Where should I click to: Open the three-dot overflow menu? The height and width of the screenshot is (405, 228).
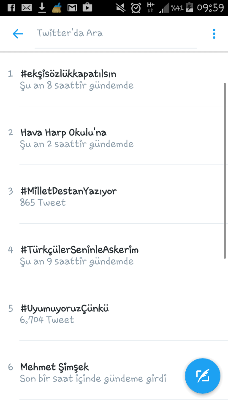click(214, 34)
